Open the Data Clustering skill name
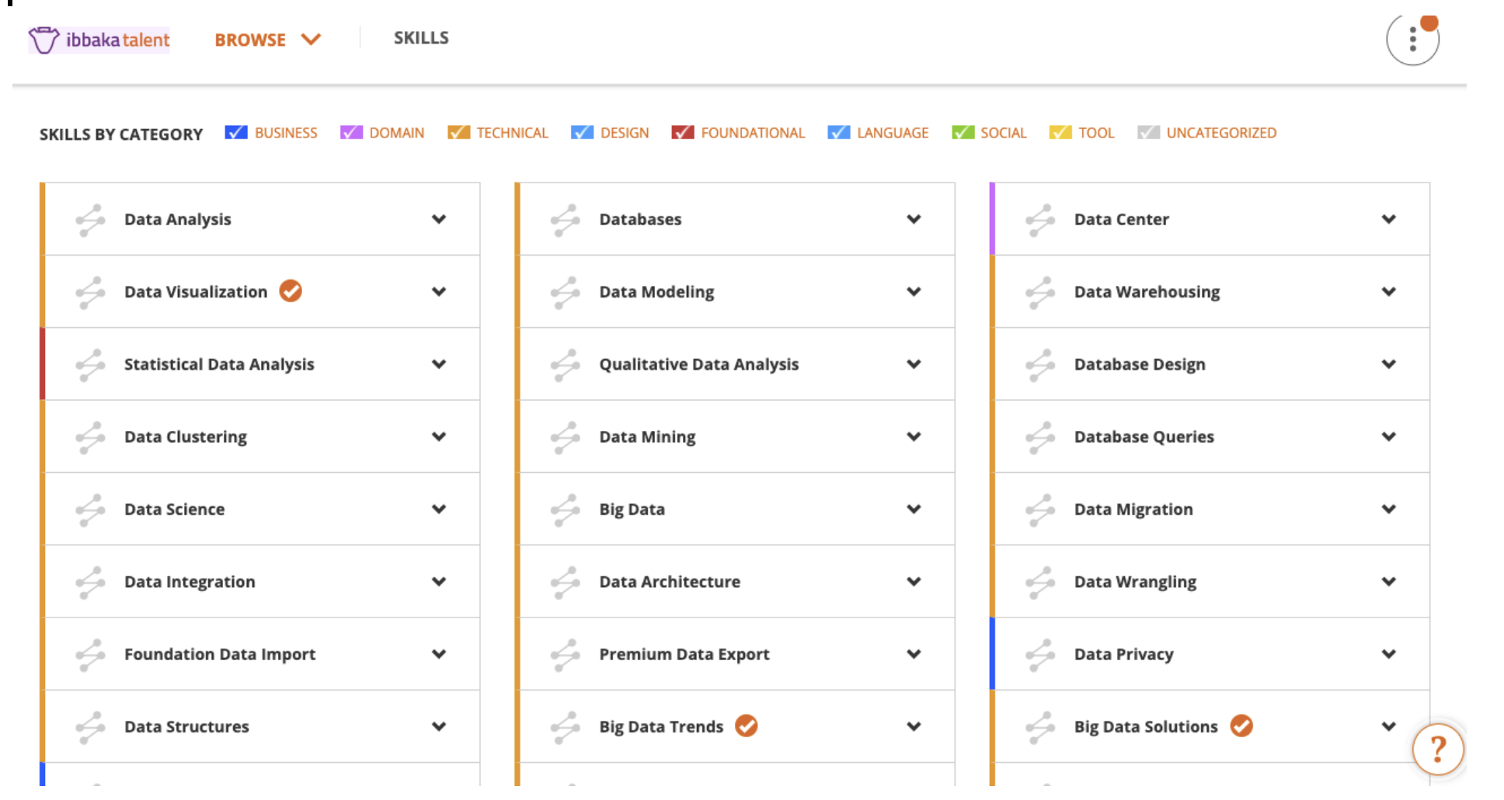Screen dimensions: 1504x800 point(186,437)
